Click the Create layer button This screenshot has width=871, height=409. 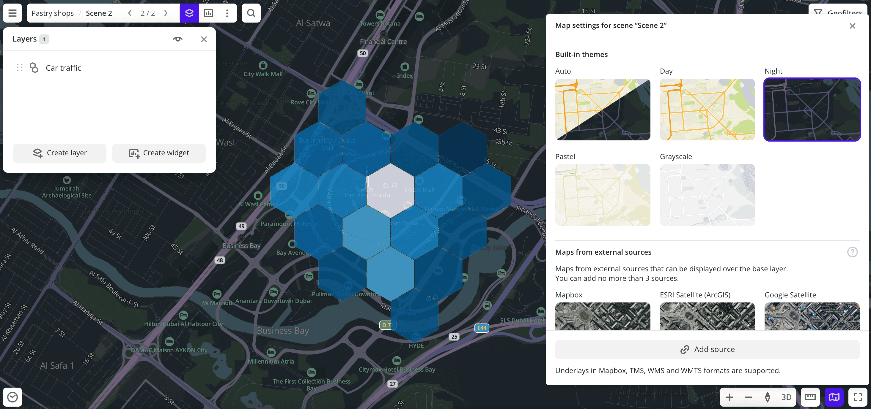click(59, 153)
